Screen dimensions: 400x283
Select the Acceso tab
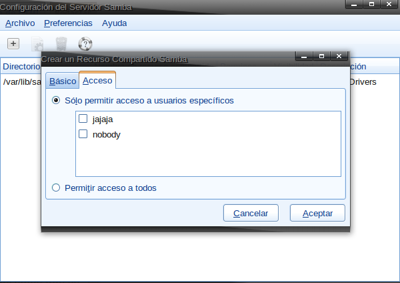(x=97, y=81)
